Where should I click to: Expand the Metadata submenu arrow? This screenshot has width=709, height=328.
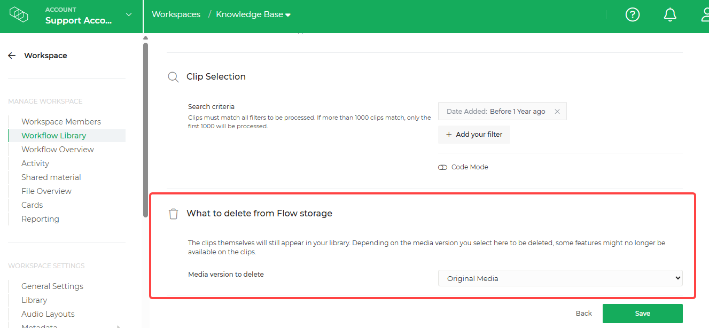click(119, 326)
